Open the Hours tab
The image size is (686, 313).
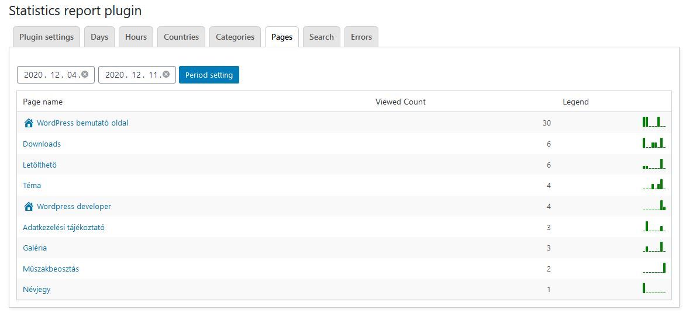[136, 37]
